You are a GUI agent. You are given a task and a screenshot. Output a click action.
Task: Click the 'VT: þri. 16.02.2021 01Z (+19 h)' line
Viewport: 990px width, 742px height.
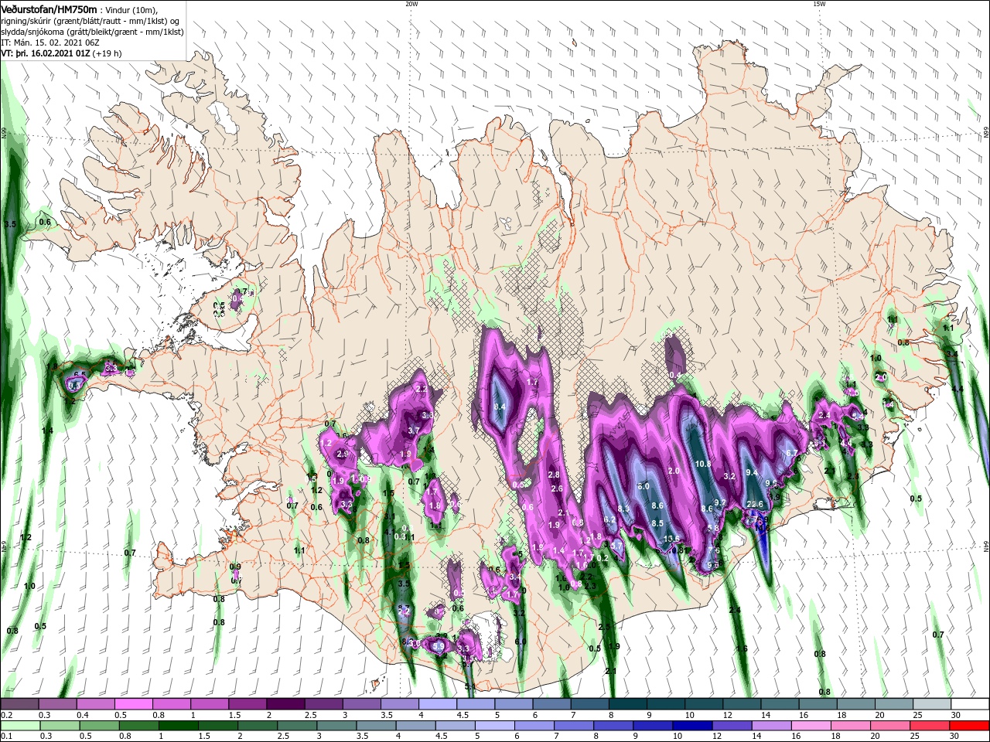(x=62, y=53)
